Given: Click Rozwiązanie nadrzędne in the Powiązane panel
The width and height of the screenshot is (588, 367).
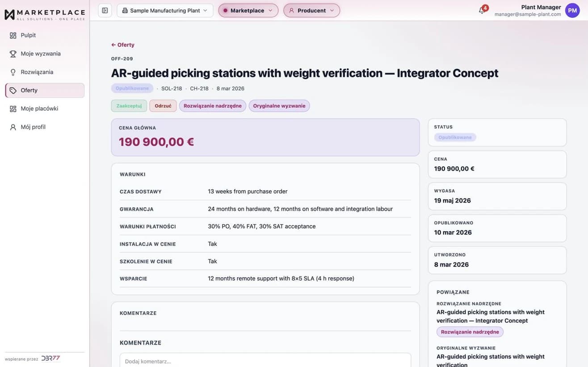Looking at the screenshot, I should click(470, 332).
